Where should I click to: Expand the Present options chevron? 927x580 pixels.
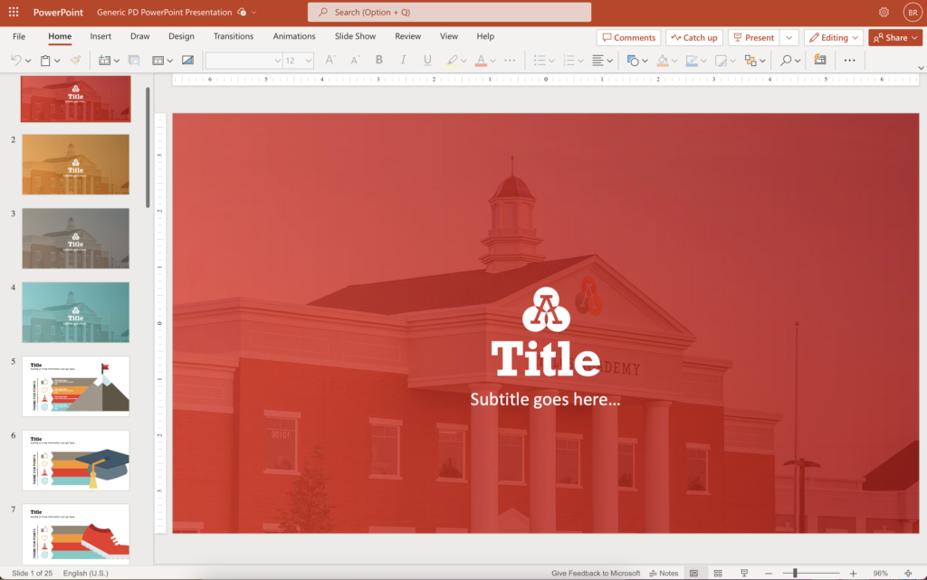789,37
